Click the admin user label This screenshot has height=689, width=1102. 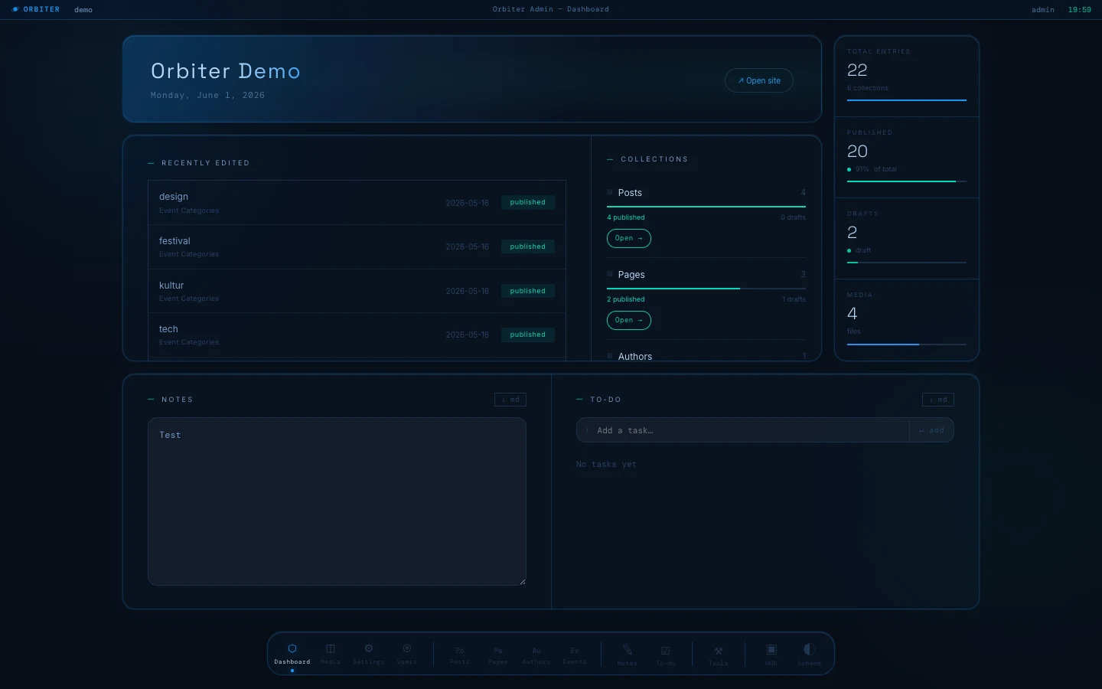tap(1043, 10)
